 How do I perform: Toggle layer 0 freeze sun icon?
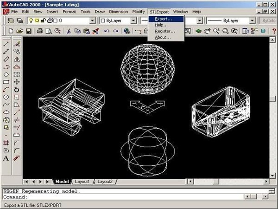pos(37,20)
